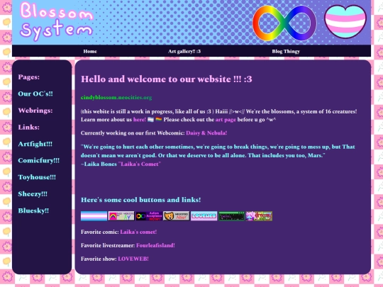The image size is (383, 287).
Task: Click the small trans flag emoji
Action: pos(150,120)
